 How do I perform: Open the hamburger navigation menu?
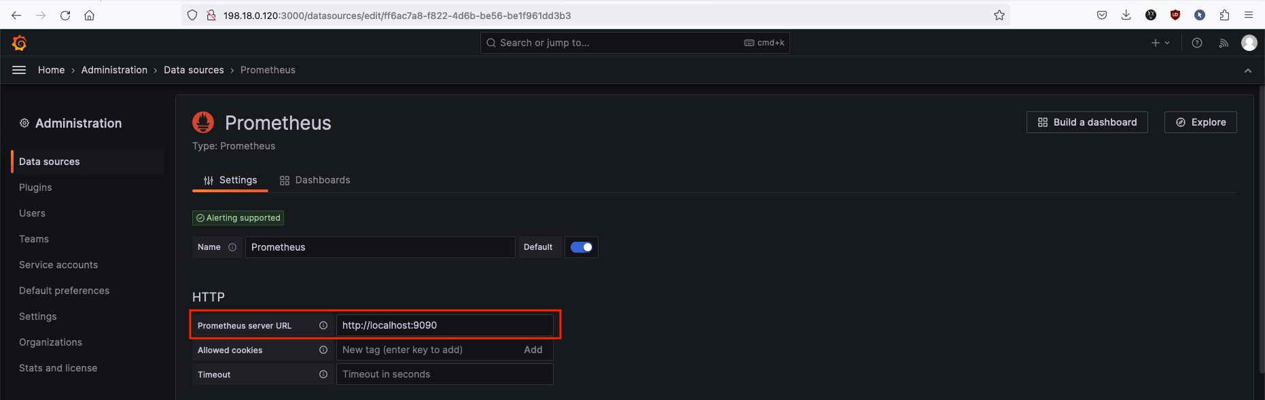[x=19, y=70]
